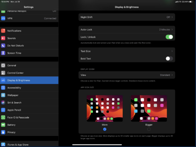
Task: Tap the Wallpaper flower icon
Action: point(3,95)
